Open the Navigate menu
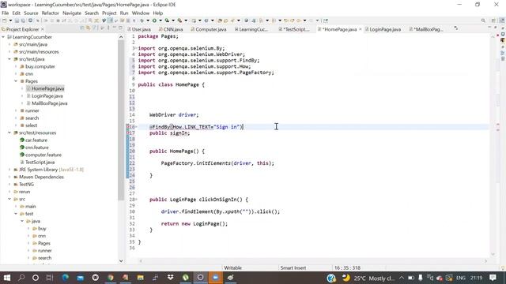The width and height of the screenshot is (506, 284). 72,13
